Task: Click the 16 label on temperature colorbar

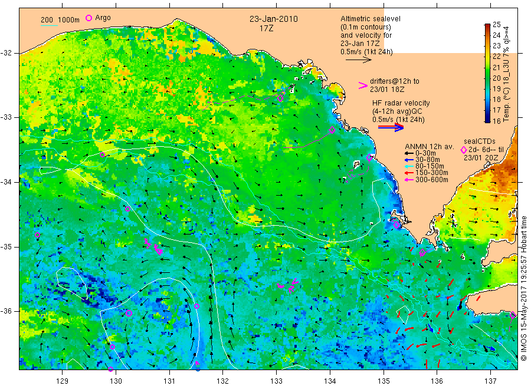Action: (x=496, y=121)
